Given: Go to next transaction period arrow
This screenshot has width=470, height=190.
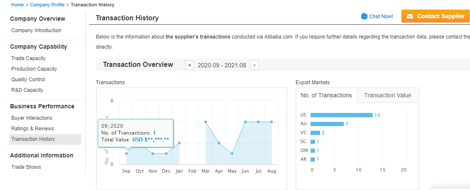Looking at the screenshot, I should tap(255, 65).
